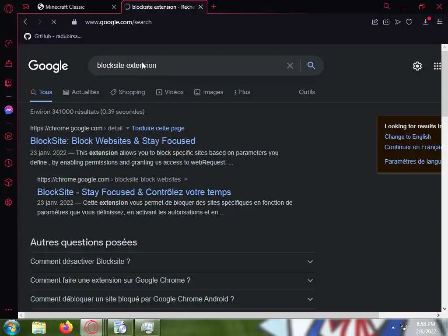Screen dimensions: 448x336
Task: Open the Windows Start menu
Action: tap(11, 327)
